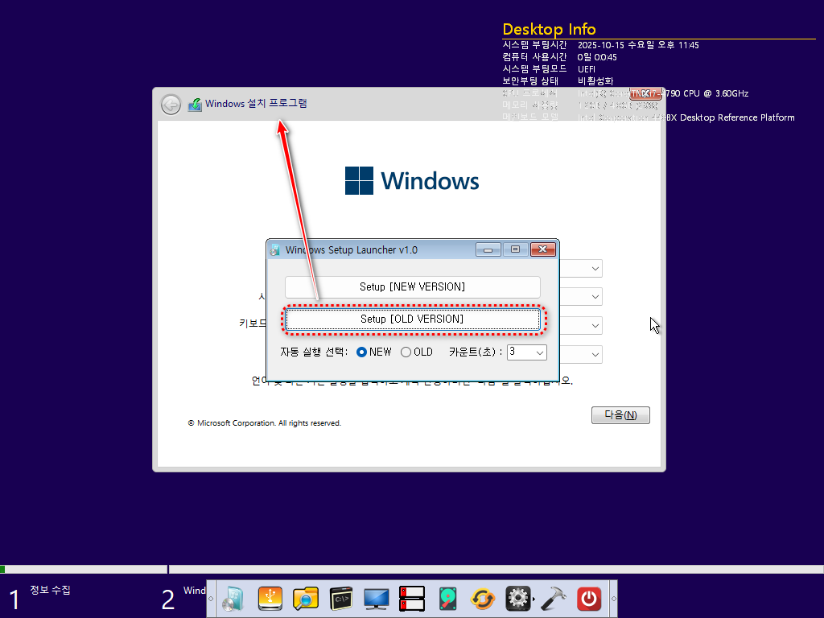824x618 pixels.
Task: Click the left diamond handle of the dock
Action: coord(211,599)
